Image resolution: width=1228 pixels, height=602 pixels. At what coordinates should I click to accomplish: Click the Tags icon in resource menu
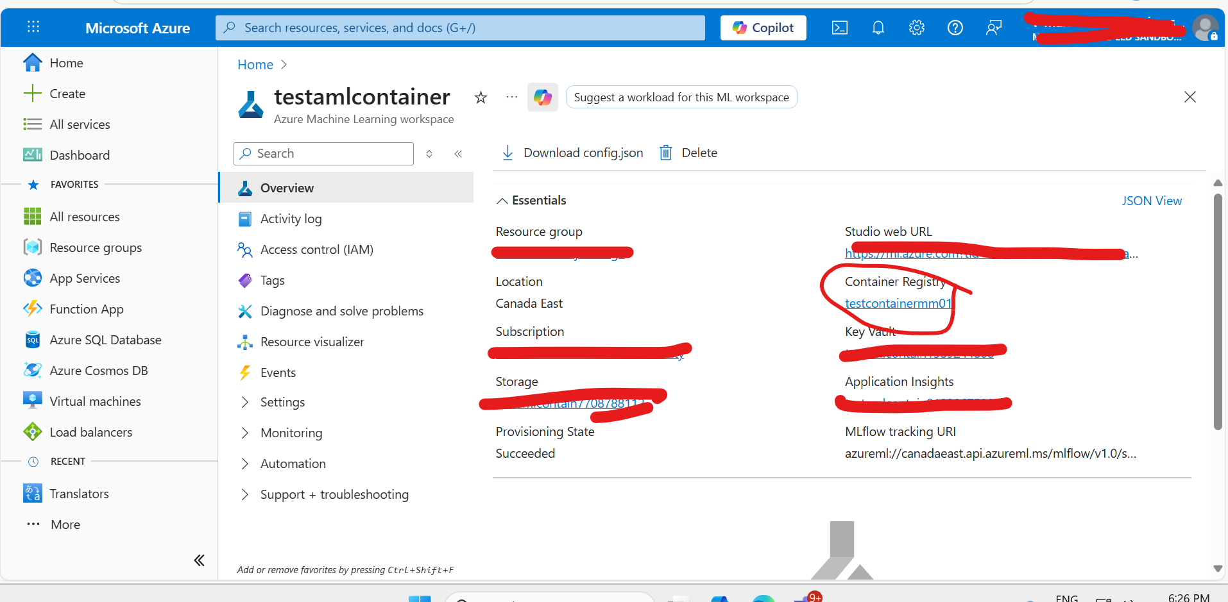[245, 280]
